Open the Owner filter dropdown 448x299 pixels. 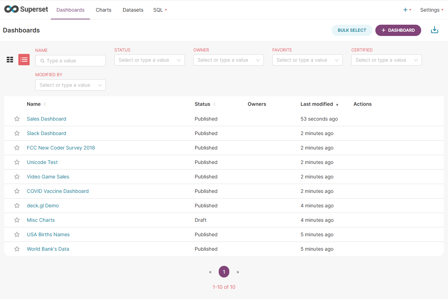(x=229, y=60)
